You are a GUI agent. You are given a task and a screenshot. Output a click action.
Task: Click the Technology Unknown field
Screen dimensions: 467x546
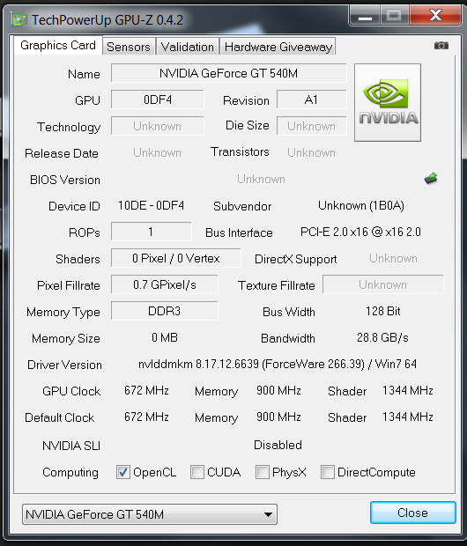158,126
